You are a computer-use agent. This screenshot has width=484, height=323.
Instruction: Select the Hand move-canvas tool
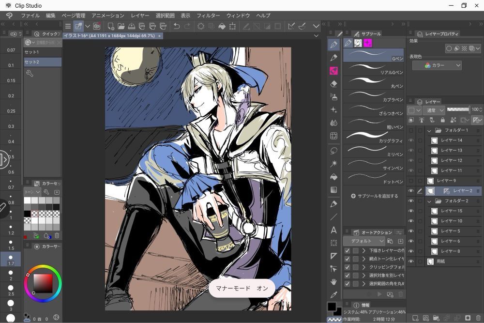(333, 282)
